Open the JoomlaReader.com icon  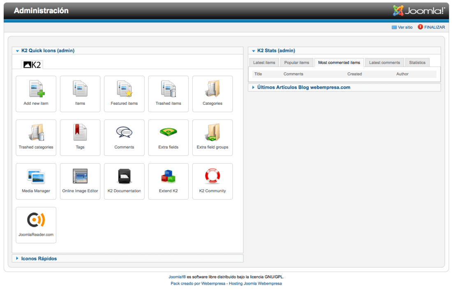tap(36, 225)
